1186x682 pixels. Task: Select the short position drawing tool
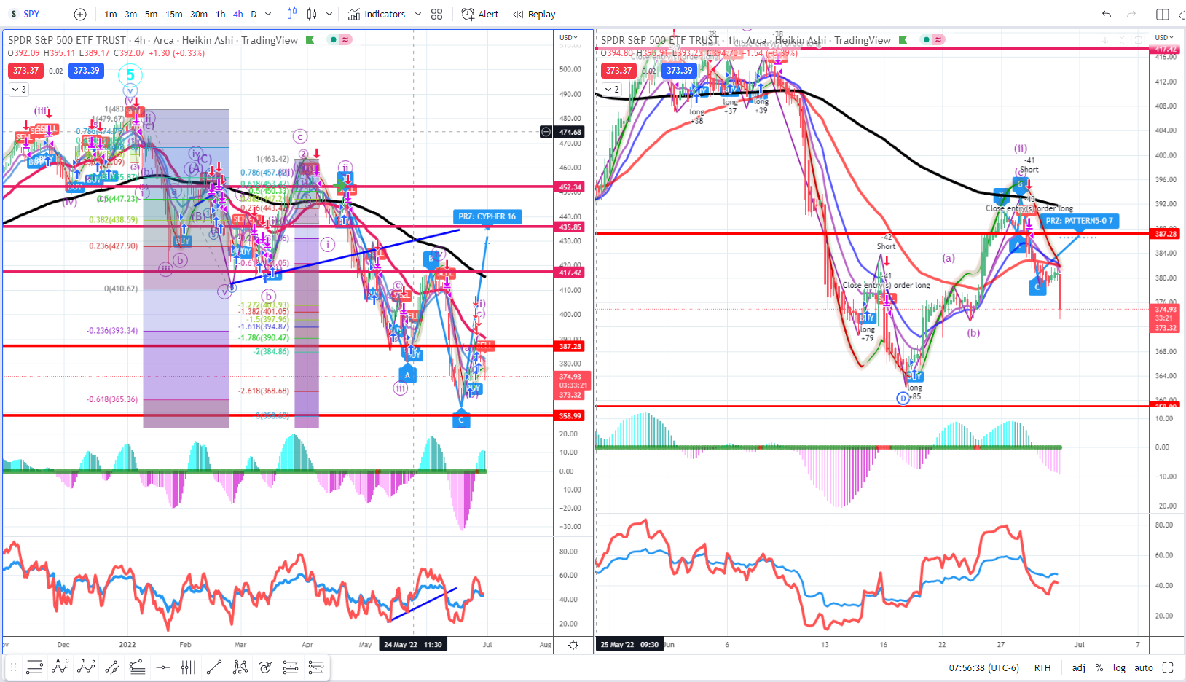tap(316, 667)
